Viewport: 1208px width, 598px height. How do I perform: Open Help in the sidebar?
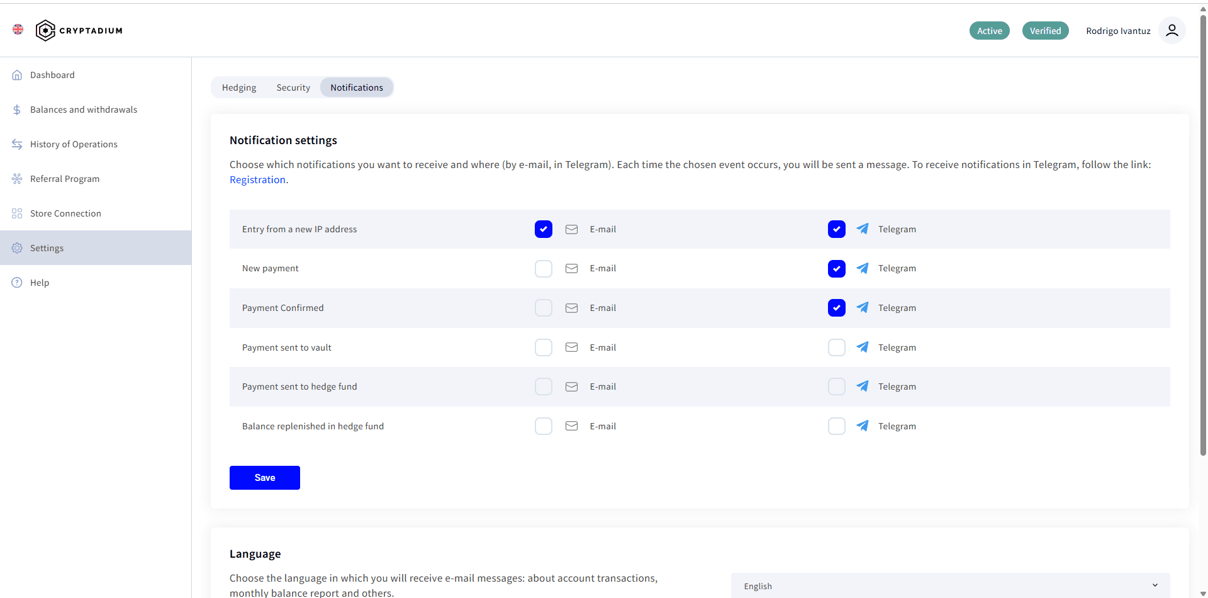pos(96,283)
